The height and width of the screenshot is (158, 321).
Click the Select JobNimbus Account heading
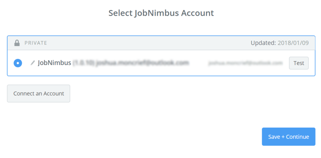click(161, 13)
